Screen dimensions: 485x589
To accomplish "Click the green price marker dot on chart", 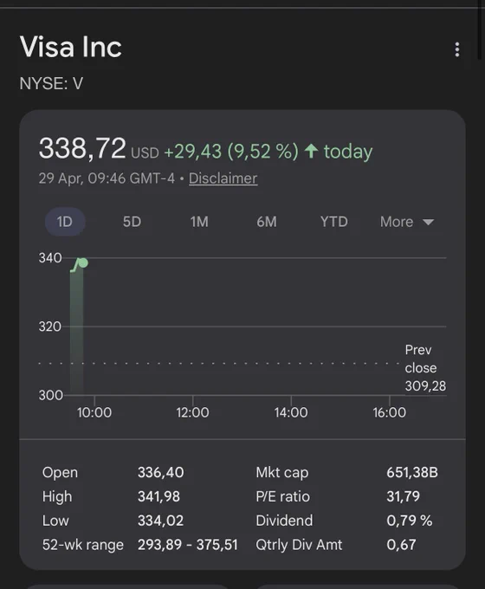I will coord(83,262).
